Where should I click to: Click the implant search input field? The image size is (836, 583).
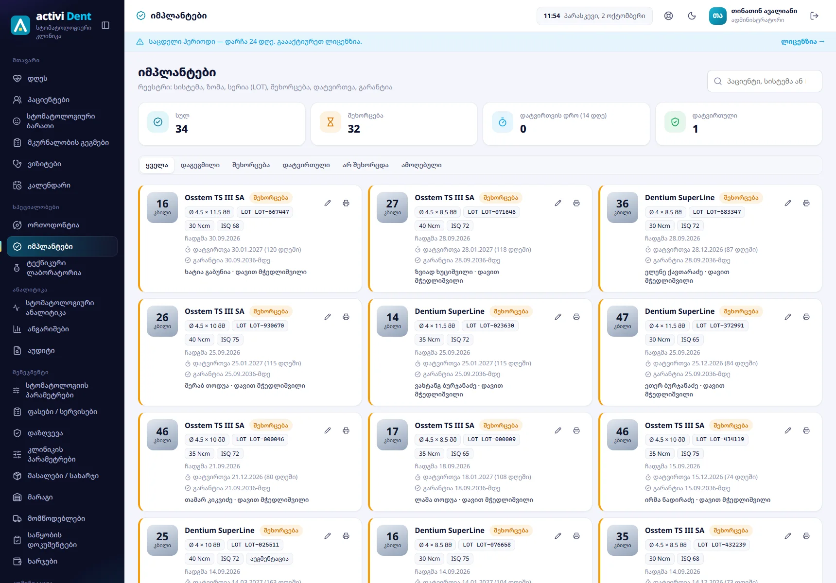coord(765,81)
